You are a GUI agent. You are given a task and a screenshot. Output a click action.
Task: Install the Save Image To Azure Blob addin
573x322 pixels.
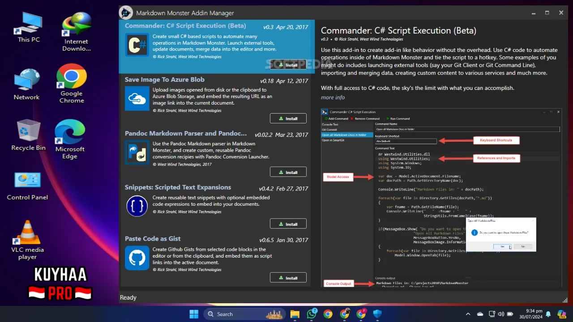[288, 119]
